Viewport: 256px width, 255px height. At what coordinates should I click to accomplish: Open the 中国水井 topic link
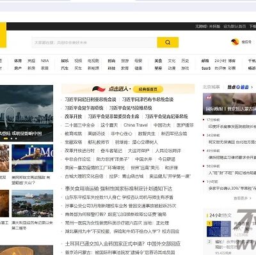click(143, 159)
